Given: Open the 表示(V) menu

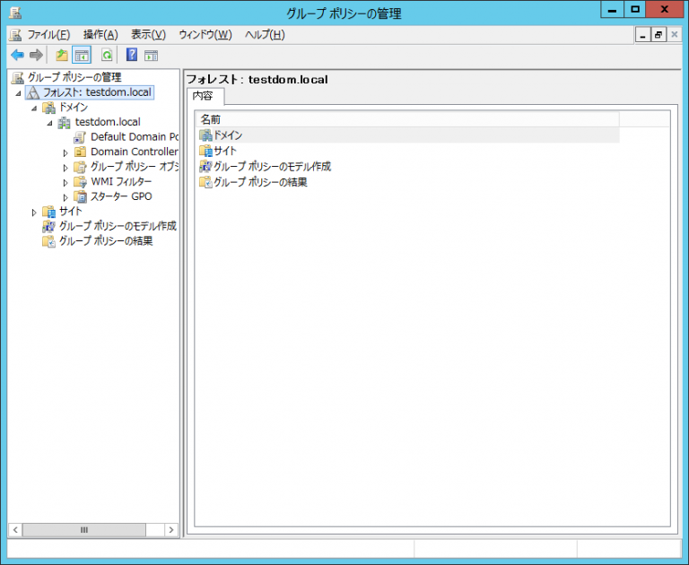Looking at the screenshot, I should click(149, 35).
